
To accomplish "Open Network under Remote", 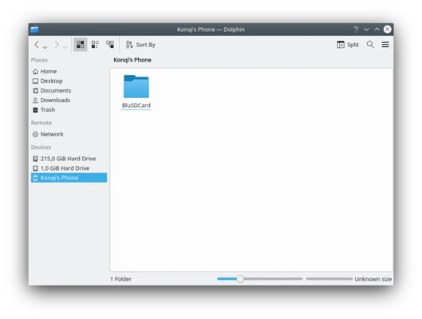I will (x=69, y=134).
